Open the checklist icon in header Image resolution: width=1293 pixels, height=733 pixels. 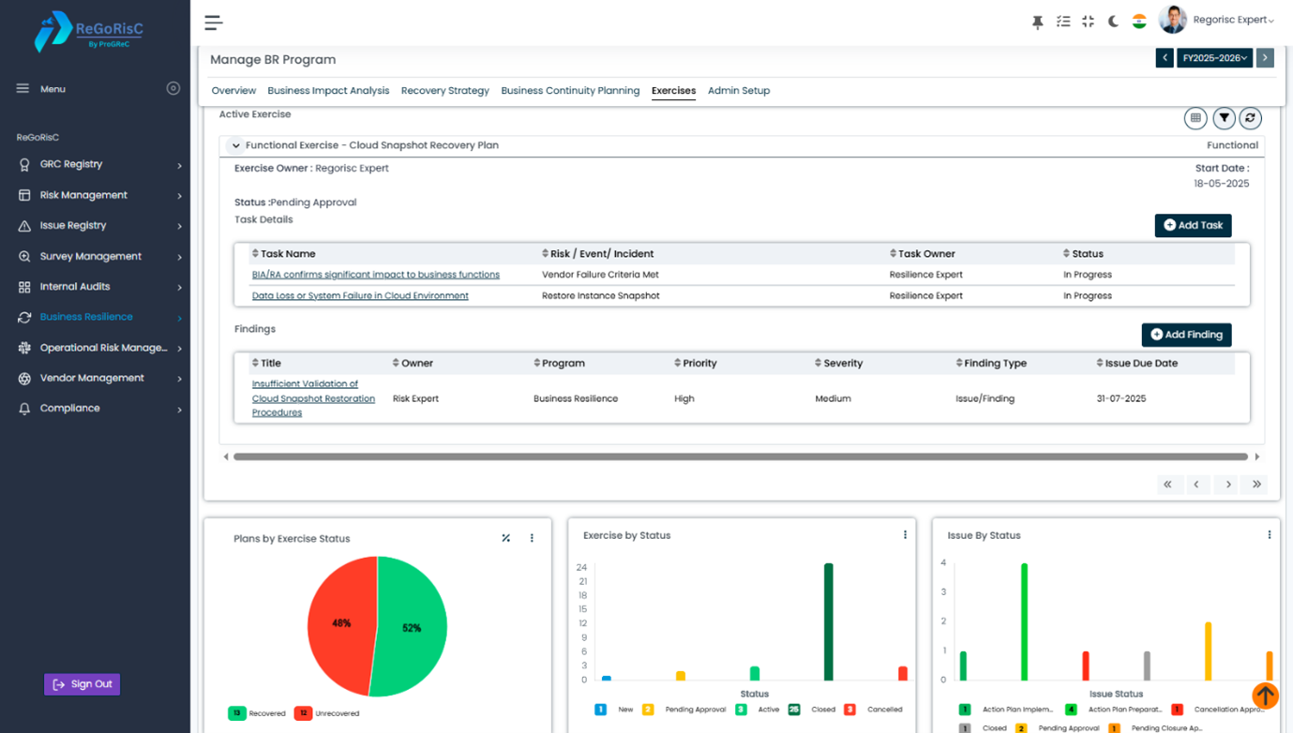(1062, 22)
